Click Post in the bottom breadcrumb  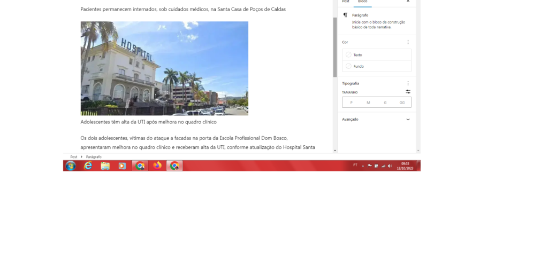pos(74,157)
